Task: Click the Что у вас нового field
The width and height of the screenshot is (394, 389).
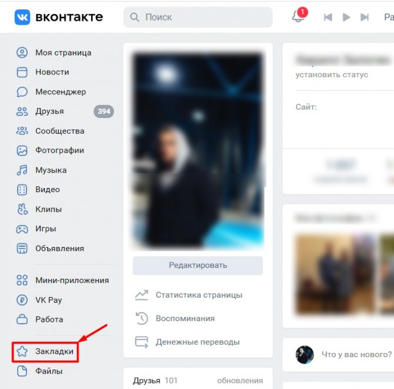Action: pos(356,354)
